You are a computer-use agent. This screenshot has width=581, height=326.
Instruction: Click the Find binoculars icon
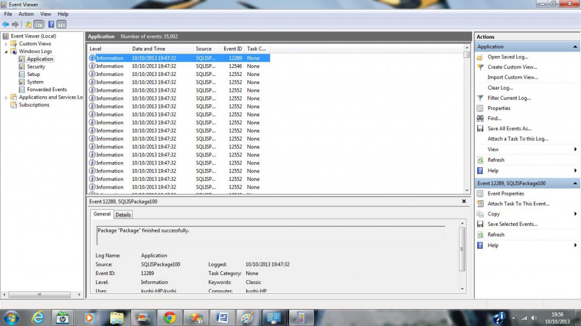[x=480, y=118]
